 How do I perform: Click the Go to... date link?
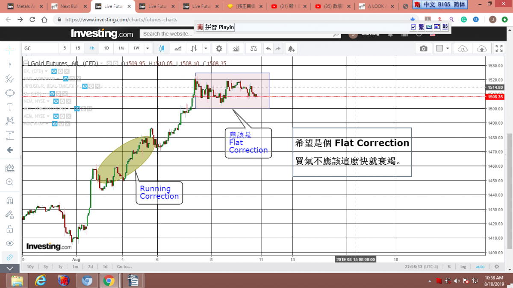124,267
